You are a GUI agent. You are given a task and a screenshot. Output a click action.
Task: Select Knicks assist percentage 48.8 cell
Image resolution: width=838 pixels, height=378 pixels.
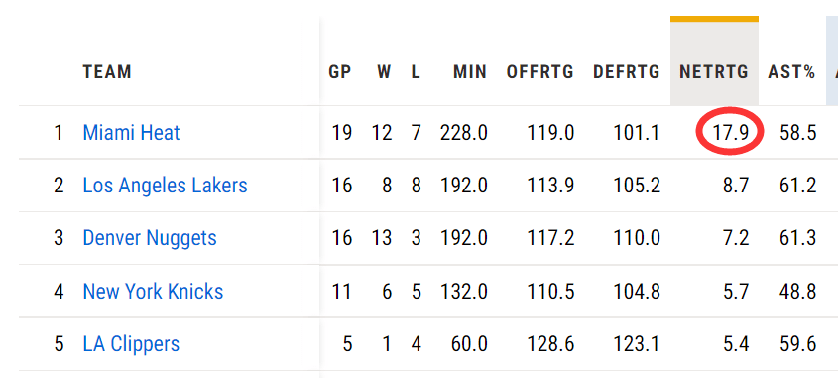[798, 292]
